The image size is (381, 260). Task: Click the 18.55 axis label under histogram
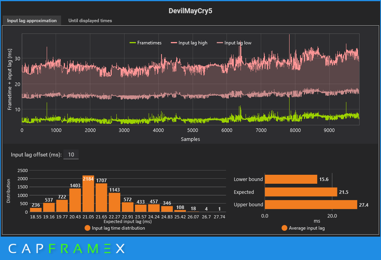[36, 217]
